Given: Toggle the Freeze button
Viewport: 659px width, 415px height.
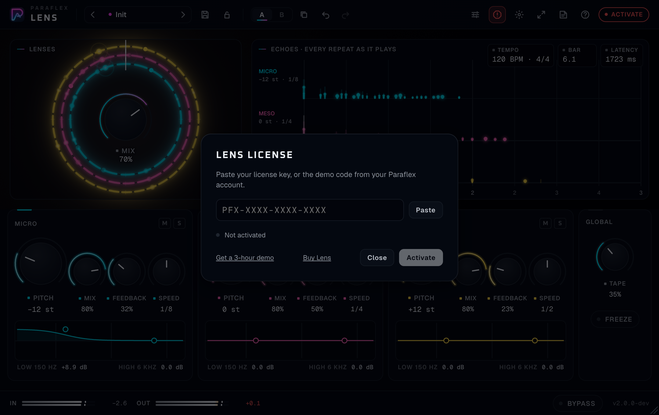Looking at the screenshot, I should [615, 319].
